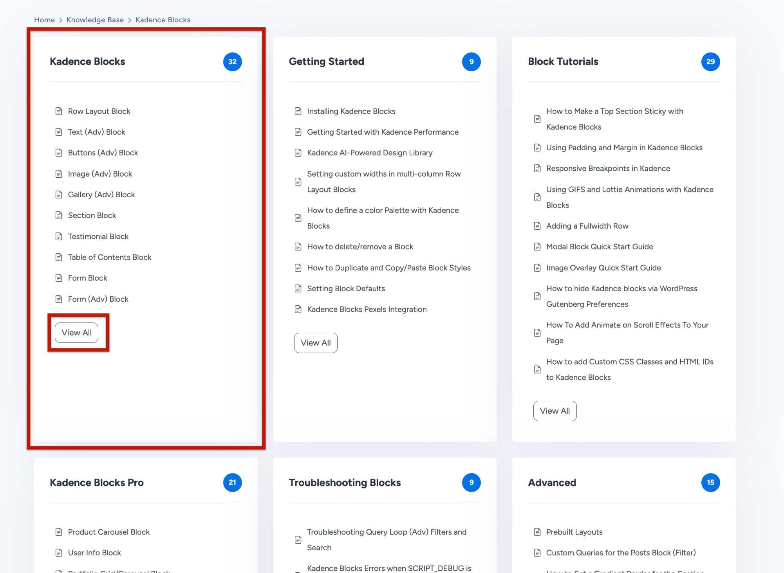This screenshot has height=573, width=784.
Task: Click the document icon beside Responsive Breakpoints in Kadence
Action: (x=537, y=168)
